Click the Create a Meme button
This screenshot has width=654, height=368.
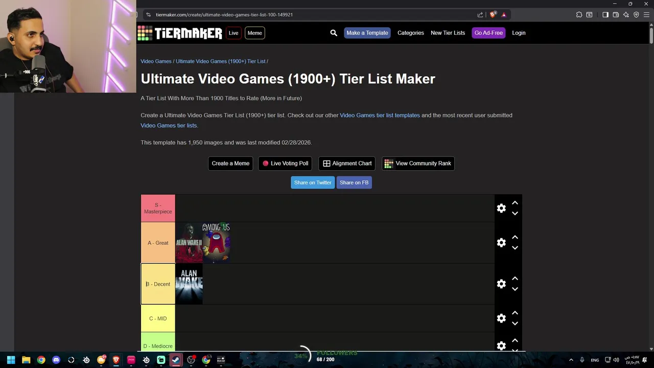[230, 164]
